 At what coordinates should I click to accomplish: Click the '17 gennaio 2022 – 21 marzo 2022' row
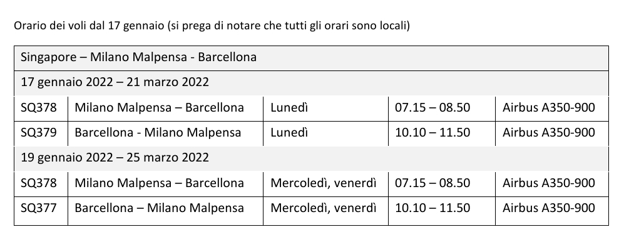tap(311, 84)
